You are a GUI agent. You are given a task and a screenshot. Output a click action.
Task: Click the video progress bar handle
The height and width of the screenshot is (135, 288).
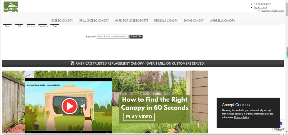[x=81, y=131]
